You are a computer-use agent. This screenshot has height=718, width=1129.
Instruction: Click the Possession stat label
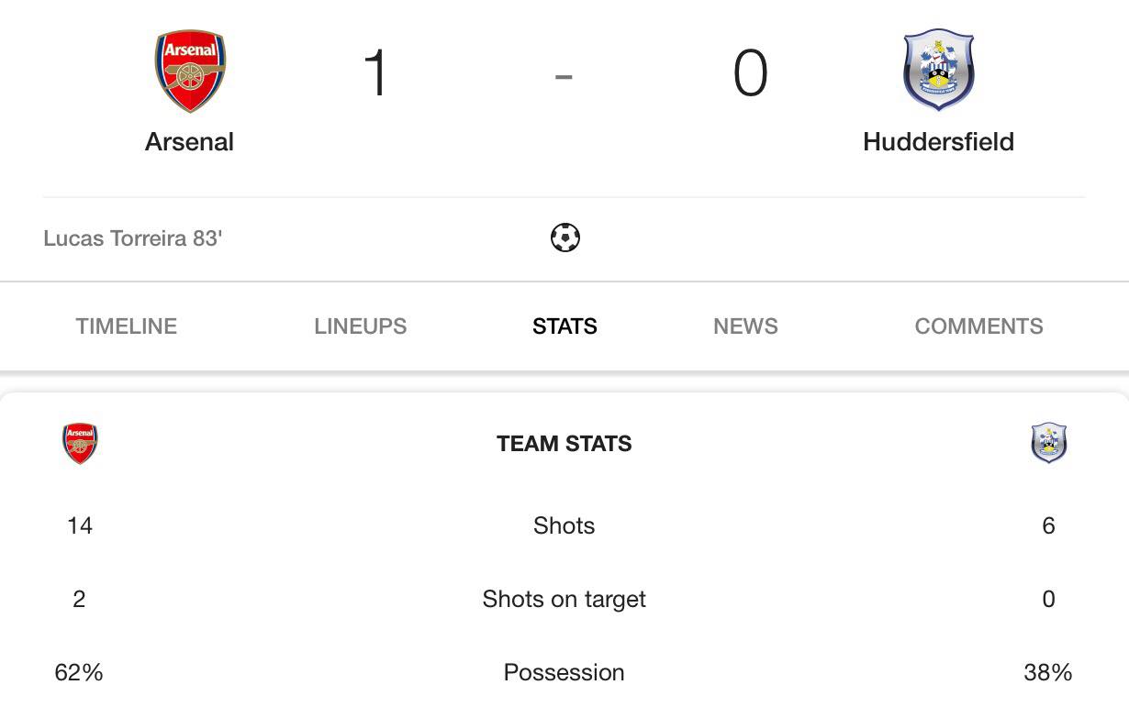(564, 672)
